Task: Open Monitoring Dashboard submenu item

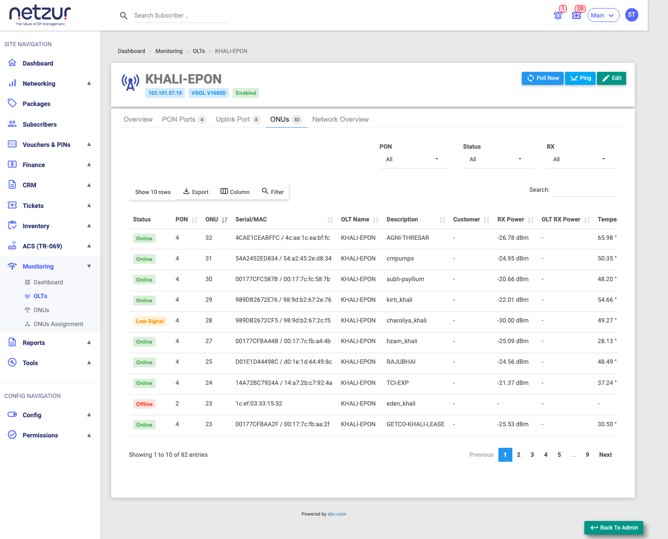Action: point(48,282)
